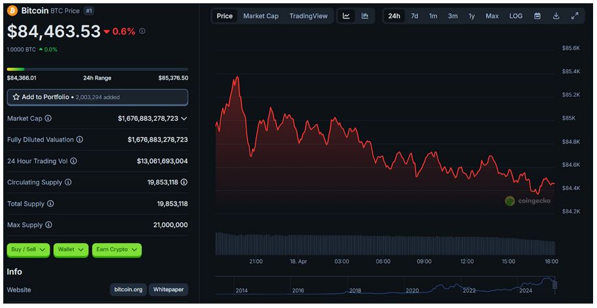
Task: Toggle the LOG scale option
Action: (x=516, y=16)
